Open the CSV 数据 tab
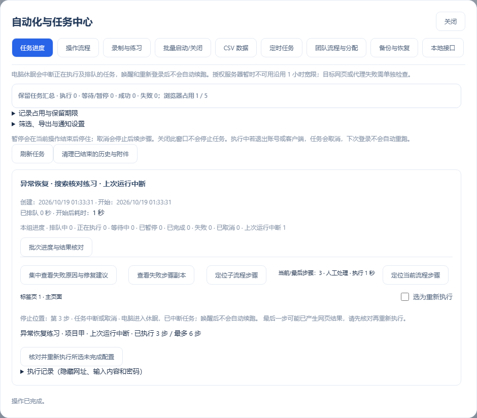Viewport: 477px width, 418px height. pyautogui.click(x=236, y=48)
